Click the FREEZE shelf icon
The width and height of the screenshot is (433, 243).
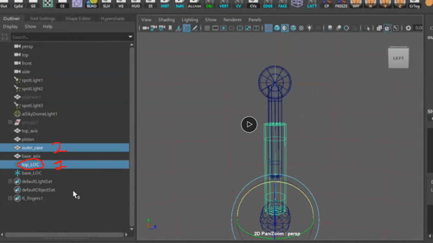click(341, 4)
